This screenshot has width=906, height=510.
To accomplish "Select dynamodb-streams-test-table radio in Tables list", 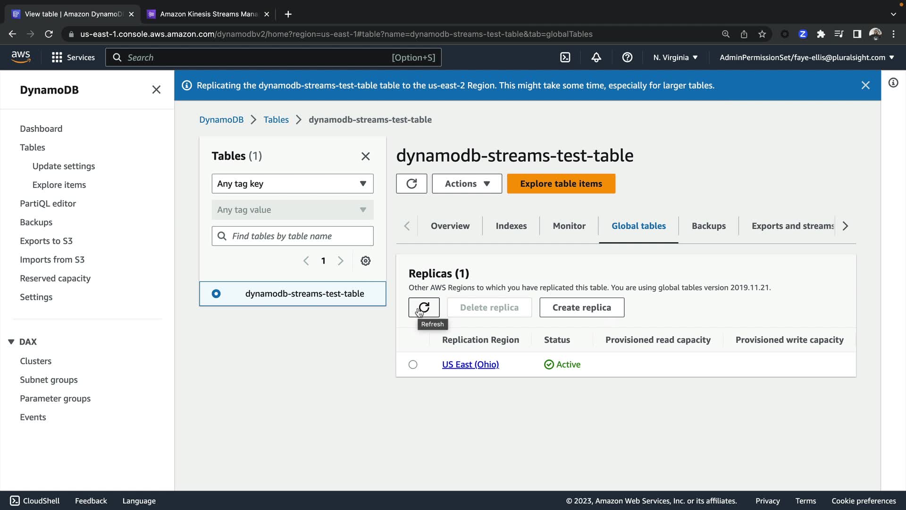I will [x=216, y=294].
